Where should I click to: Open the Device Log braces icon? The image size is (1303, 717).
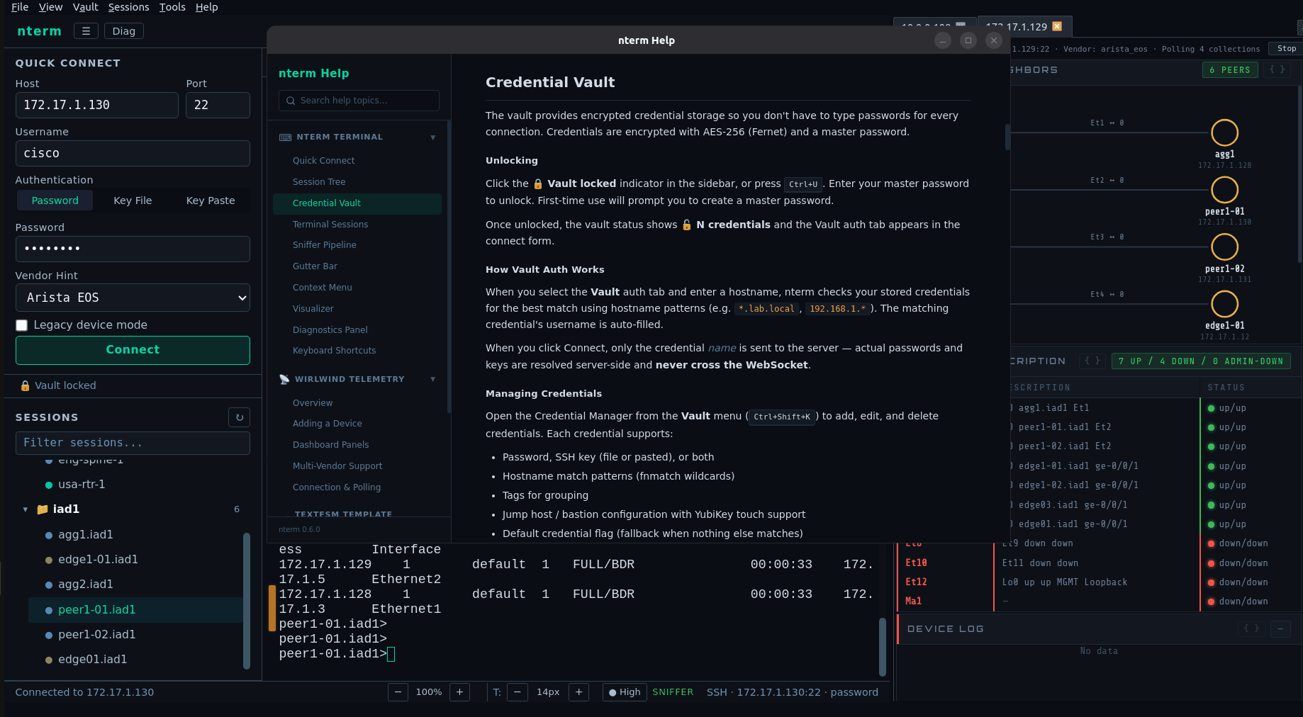coord(1252,628)
